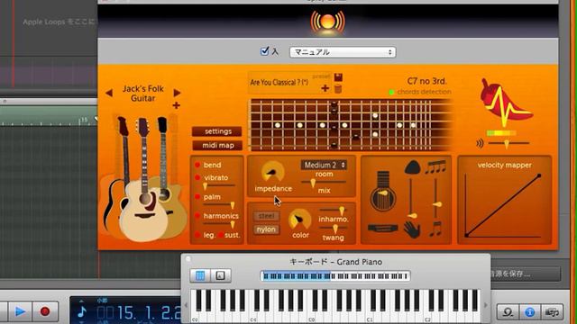Toggle the cycle loop button
Screen dimensions: 577x324
point(508,312)
